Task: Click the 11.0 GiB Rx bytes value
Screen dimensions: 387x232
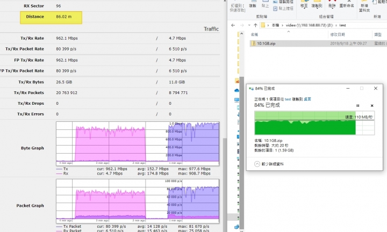Action: (x=177, y=82)
